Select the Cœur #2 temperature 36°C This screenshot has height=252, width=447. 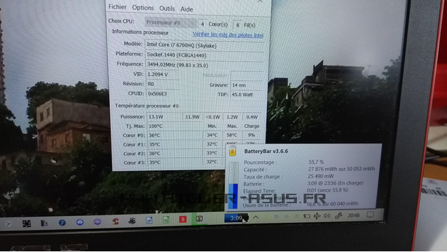(174, 153)
